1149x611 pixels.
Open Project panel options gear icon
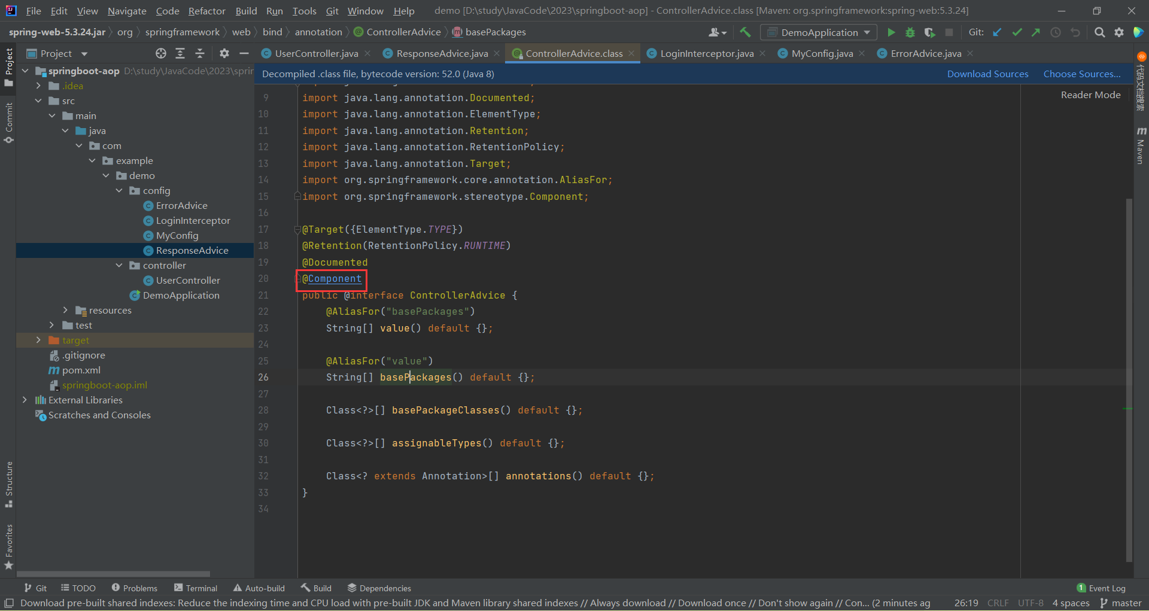point(224,53)
